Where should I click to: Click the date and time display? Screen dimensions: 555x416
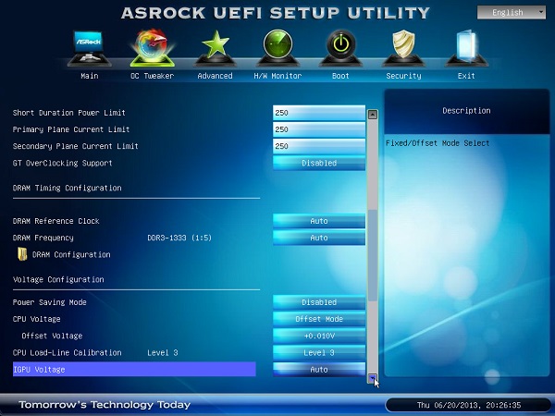(x=469, y=405)
